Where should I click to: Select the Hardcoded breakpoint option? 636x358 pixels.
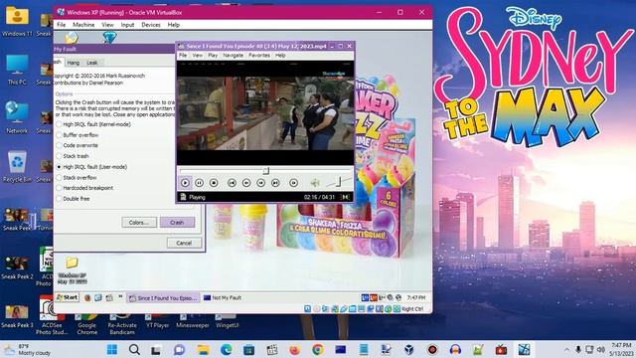[84, 188]
